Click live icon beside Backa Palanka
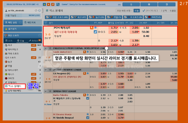Image resolution: width=188 pixels, height=123 pixels. [x=84, y=95]
